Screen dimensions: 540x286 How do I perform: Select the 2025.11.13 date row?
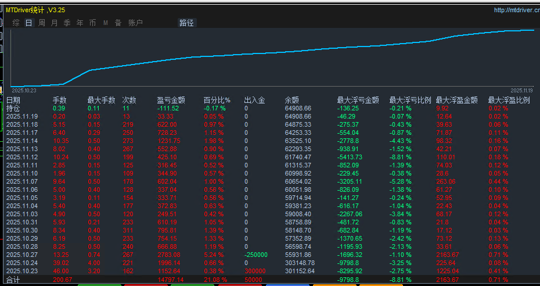(22, 149)
